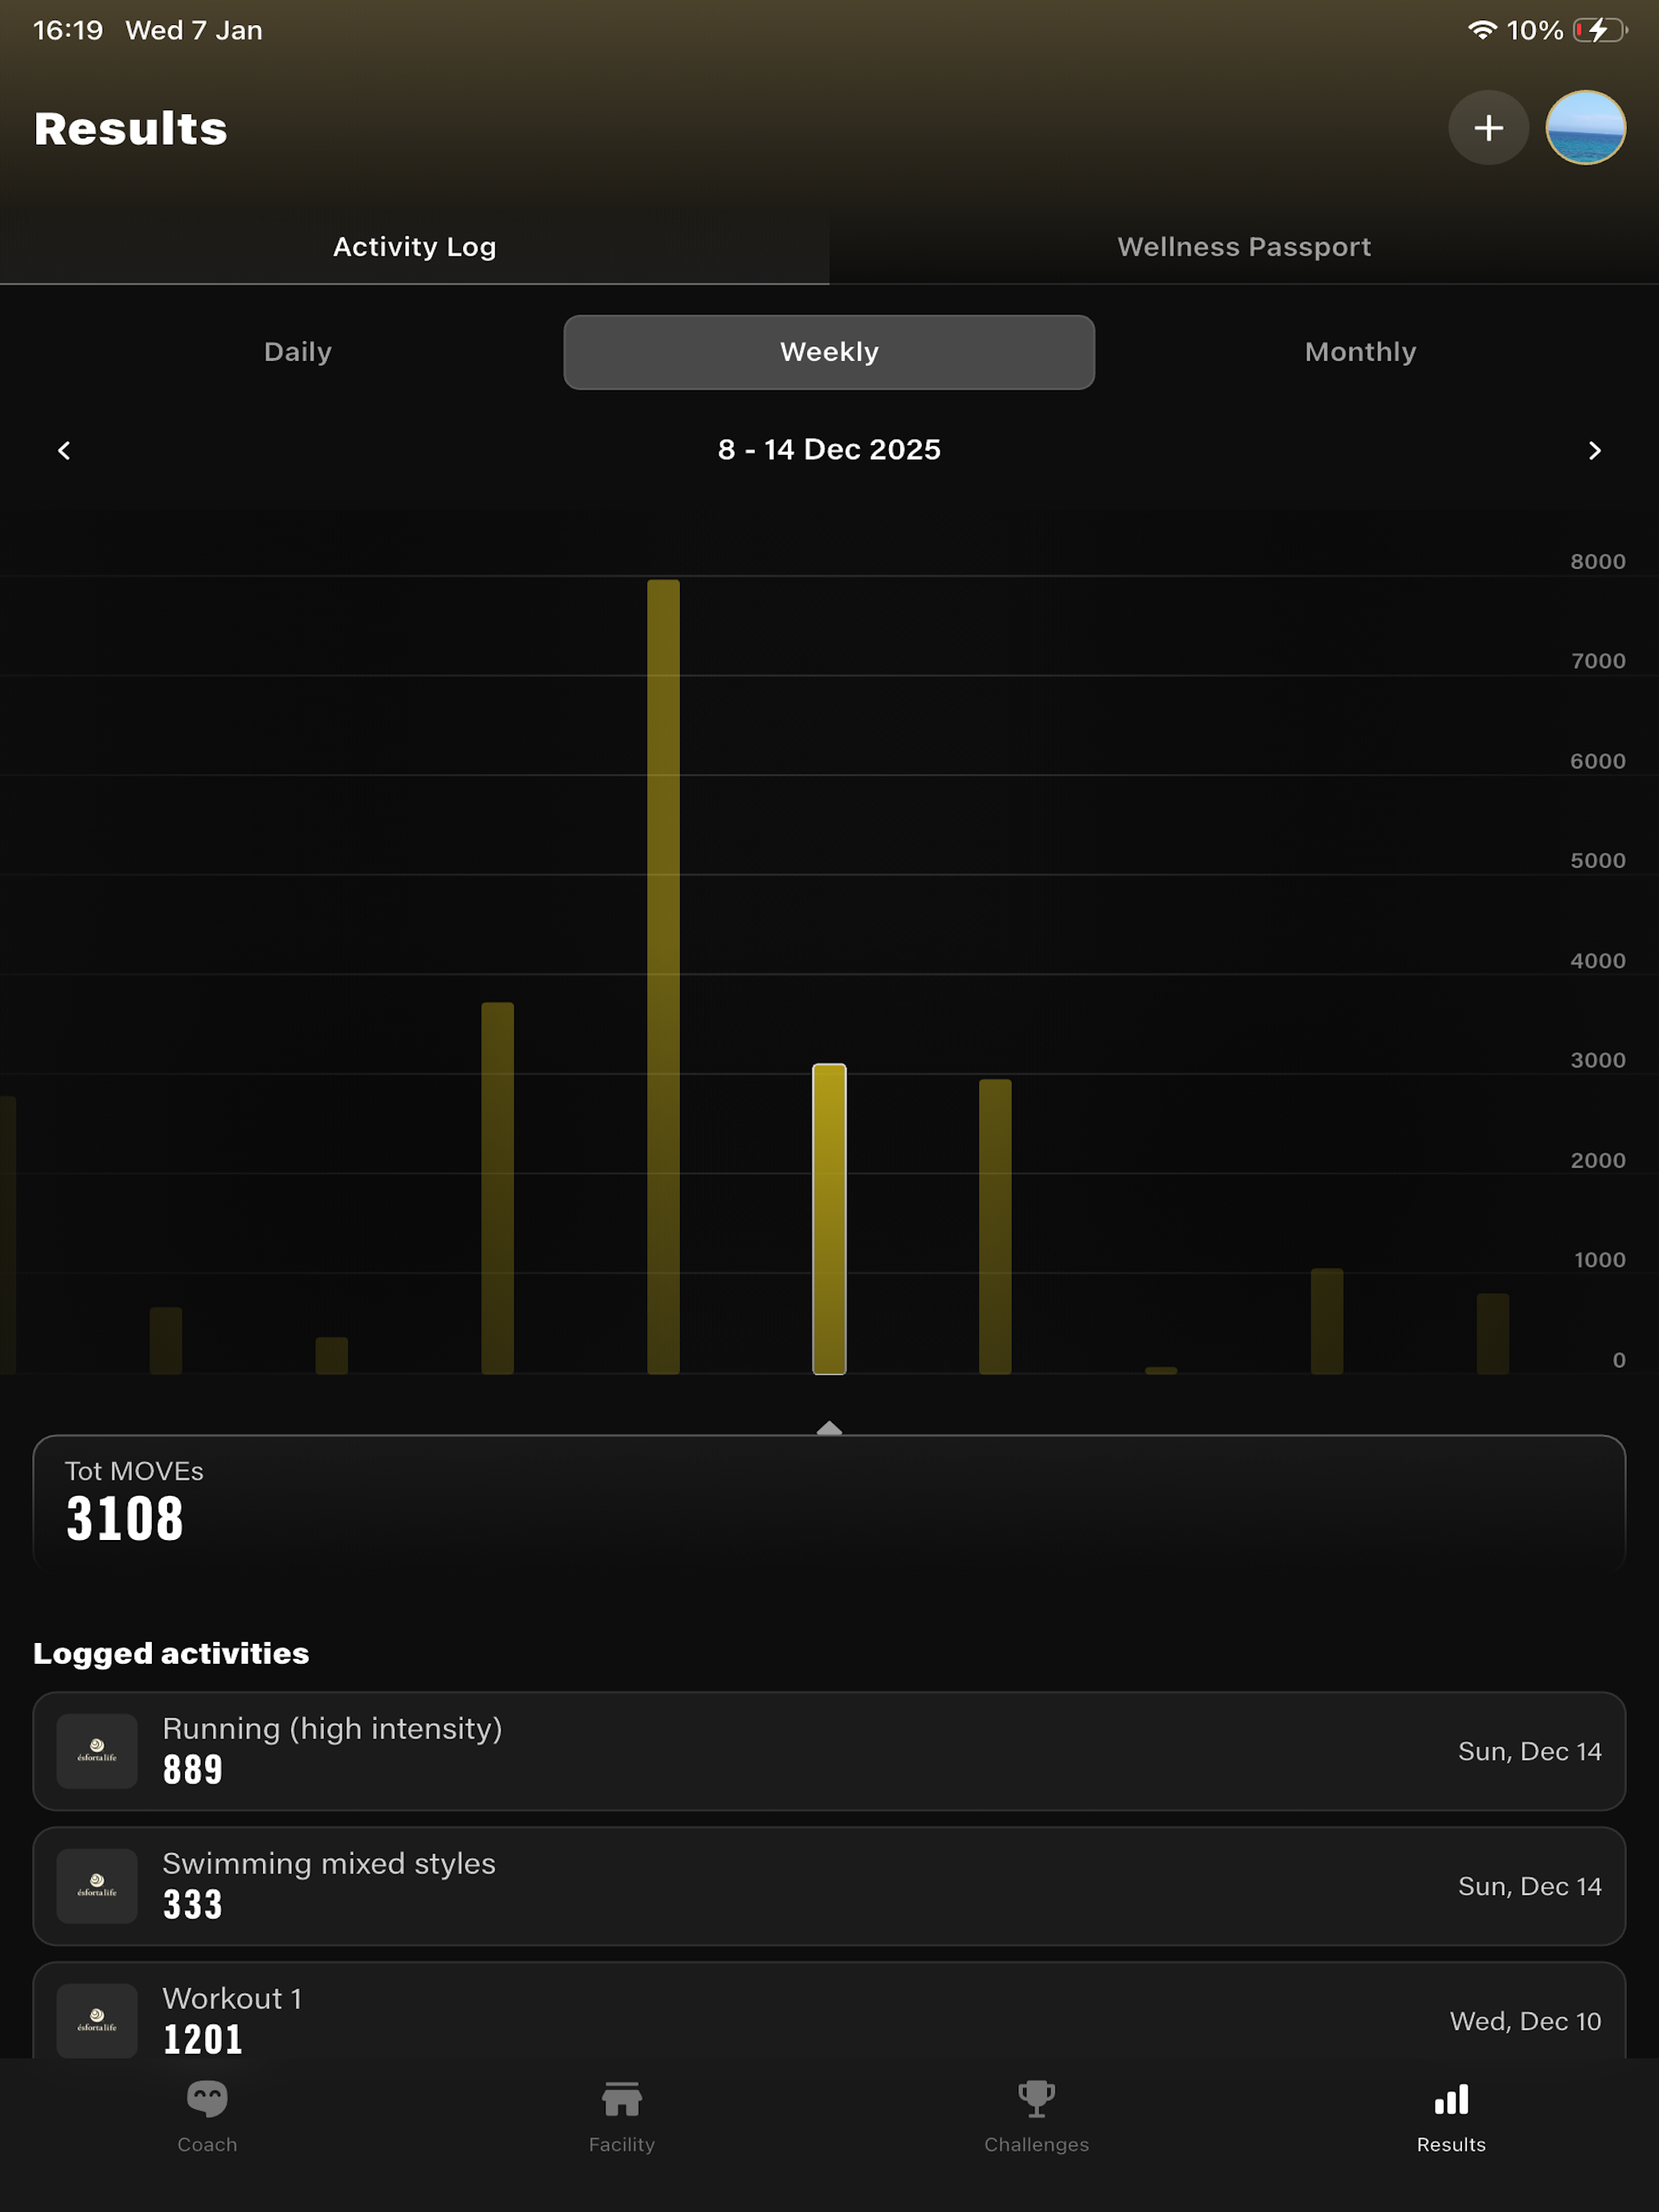Click the Logged activities heading
Viewport: 1659px width, 2212px height.
171,1653
